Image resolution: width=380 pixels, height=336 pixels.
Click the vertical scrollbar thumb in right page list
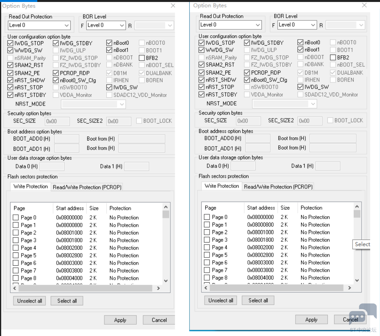point(357,214)
